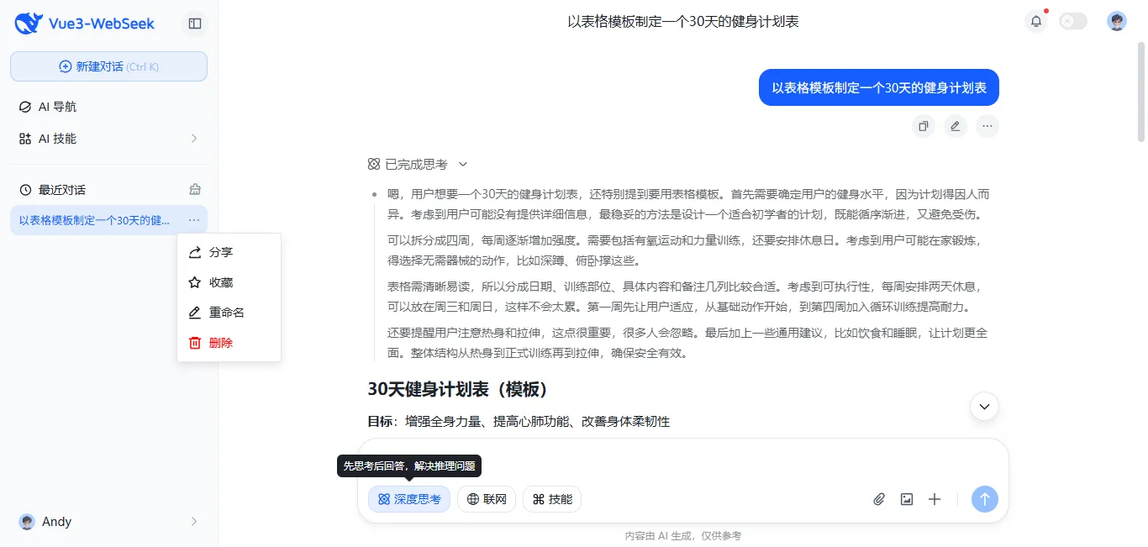The height and width of the screenshot is (547, 1148).
Task: Open the 技能 skills button
Action: pyautogui.click(x=551, y=499)
